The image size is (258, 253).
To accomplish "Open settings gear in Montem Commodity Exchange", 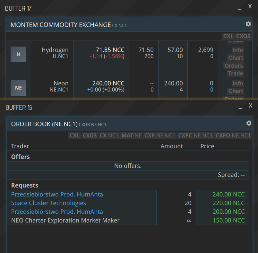I will point(248,24).
